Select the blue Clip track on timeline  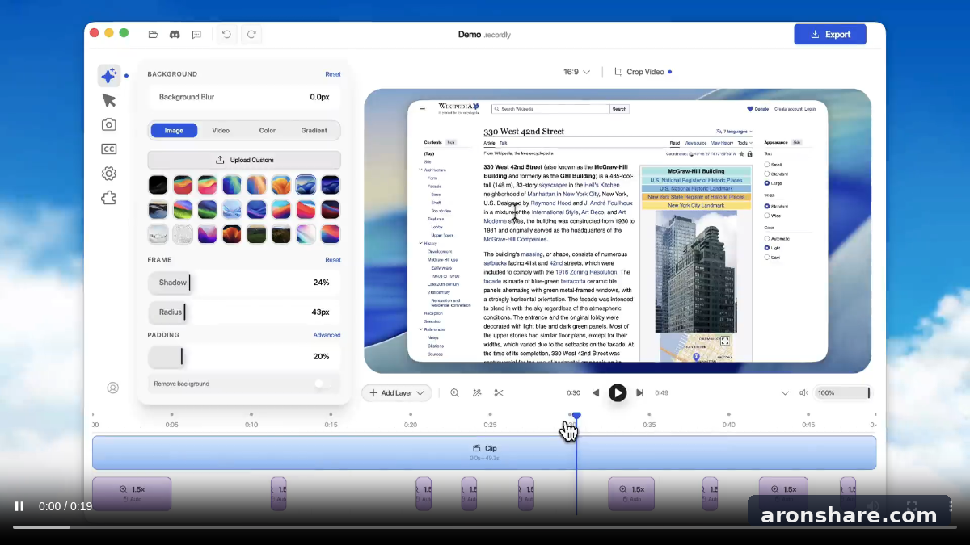pos(484,452)
